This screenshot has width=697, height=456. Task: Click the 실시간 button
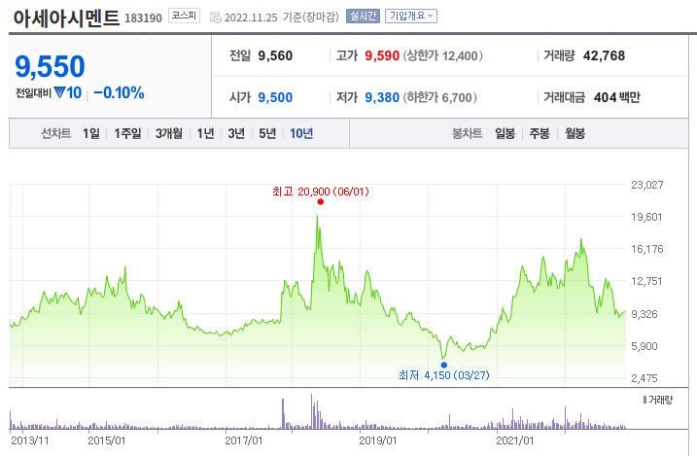click(x=363, y=16)
